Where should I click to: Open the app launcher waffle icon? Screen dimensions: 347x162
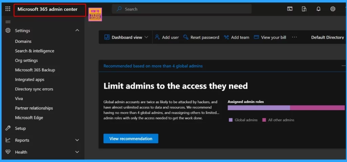(x=8, y=9)
